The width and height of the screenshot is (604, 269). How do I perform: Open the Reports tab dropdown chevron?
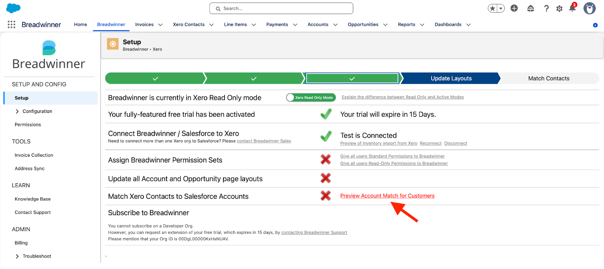click(x=422, y=25)
